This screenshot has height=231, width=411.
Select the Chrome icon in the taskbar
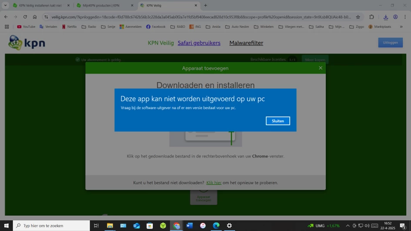coord(177,225)
